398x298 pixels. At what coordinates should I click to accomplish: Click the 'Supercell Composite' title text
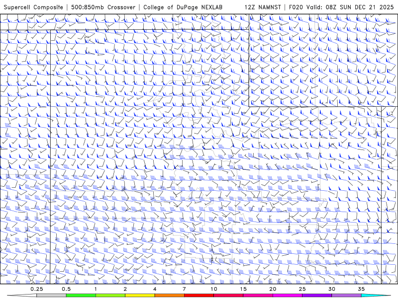pos(33,7)
